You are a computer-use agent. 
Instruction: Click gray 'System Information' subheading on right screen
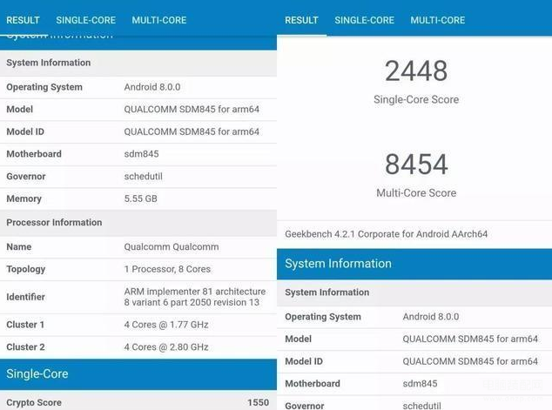click(327, 292)
